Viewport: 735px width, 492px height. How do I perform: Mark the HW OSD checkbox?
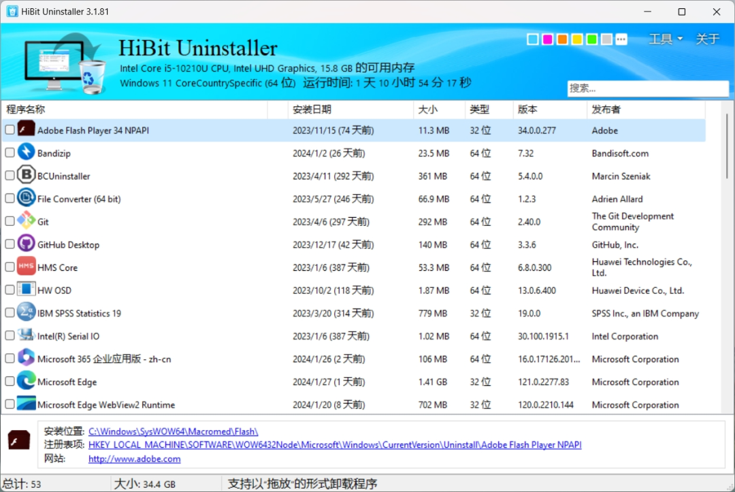click(10, 290)
